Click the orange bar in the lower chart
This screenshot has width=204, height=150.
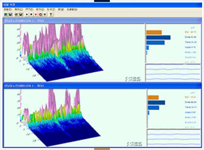tap(153, 97)
